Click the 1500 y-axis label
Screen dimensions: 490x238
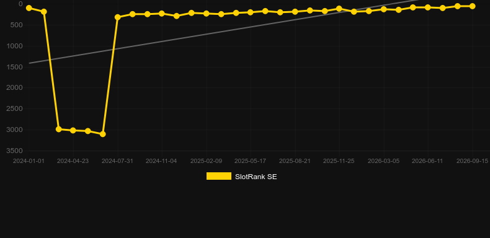point(15,67)
